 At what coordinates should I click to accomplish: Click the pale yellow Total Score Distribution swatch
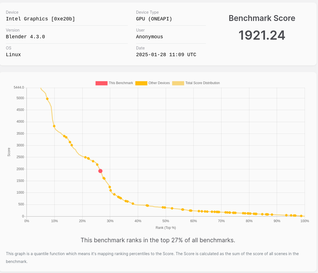(x=178, y=83)
